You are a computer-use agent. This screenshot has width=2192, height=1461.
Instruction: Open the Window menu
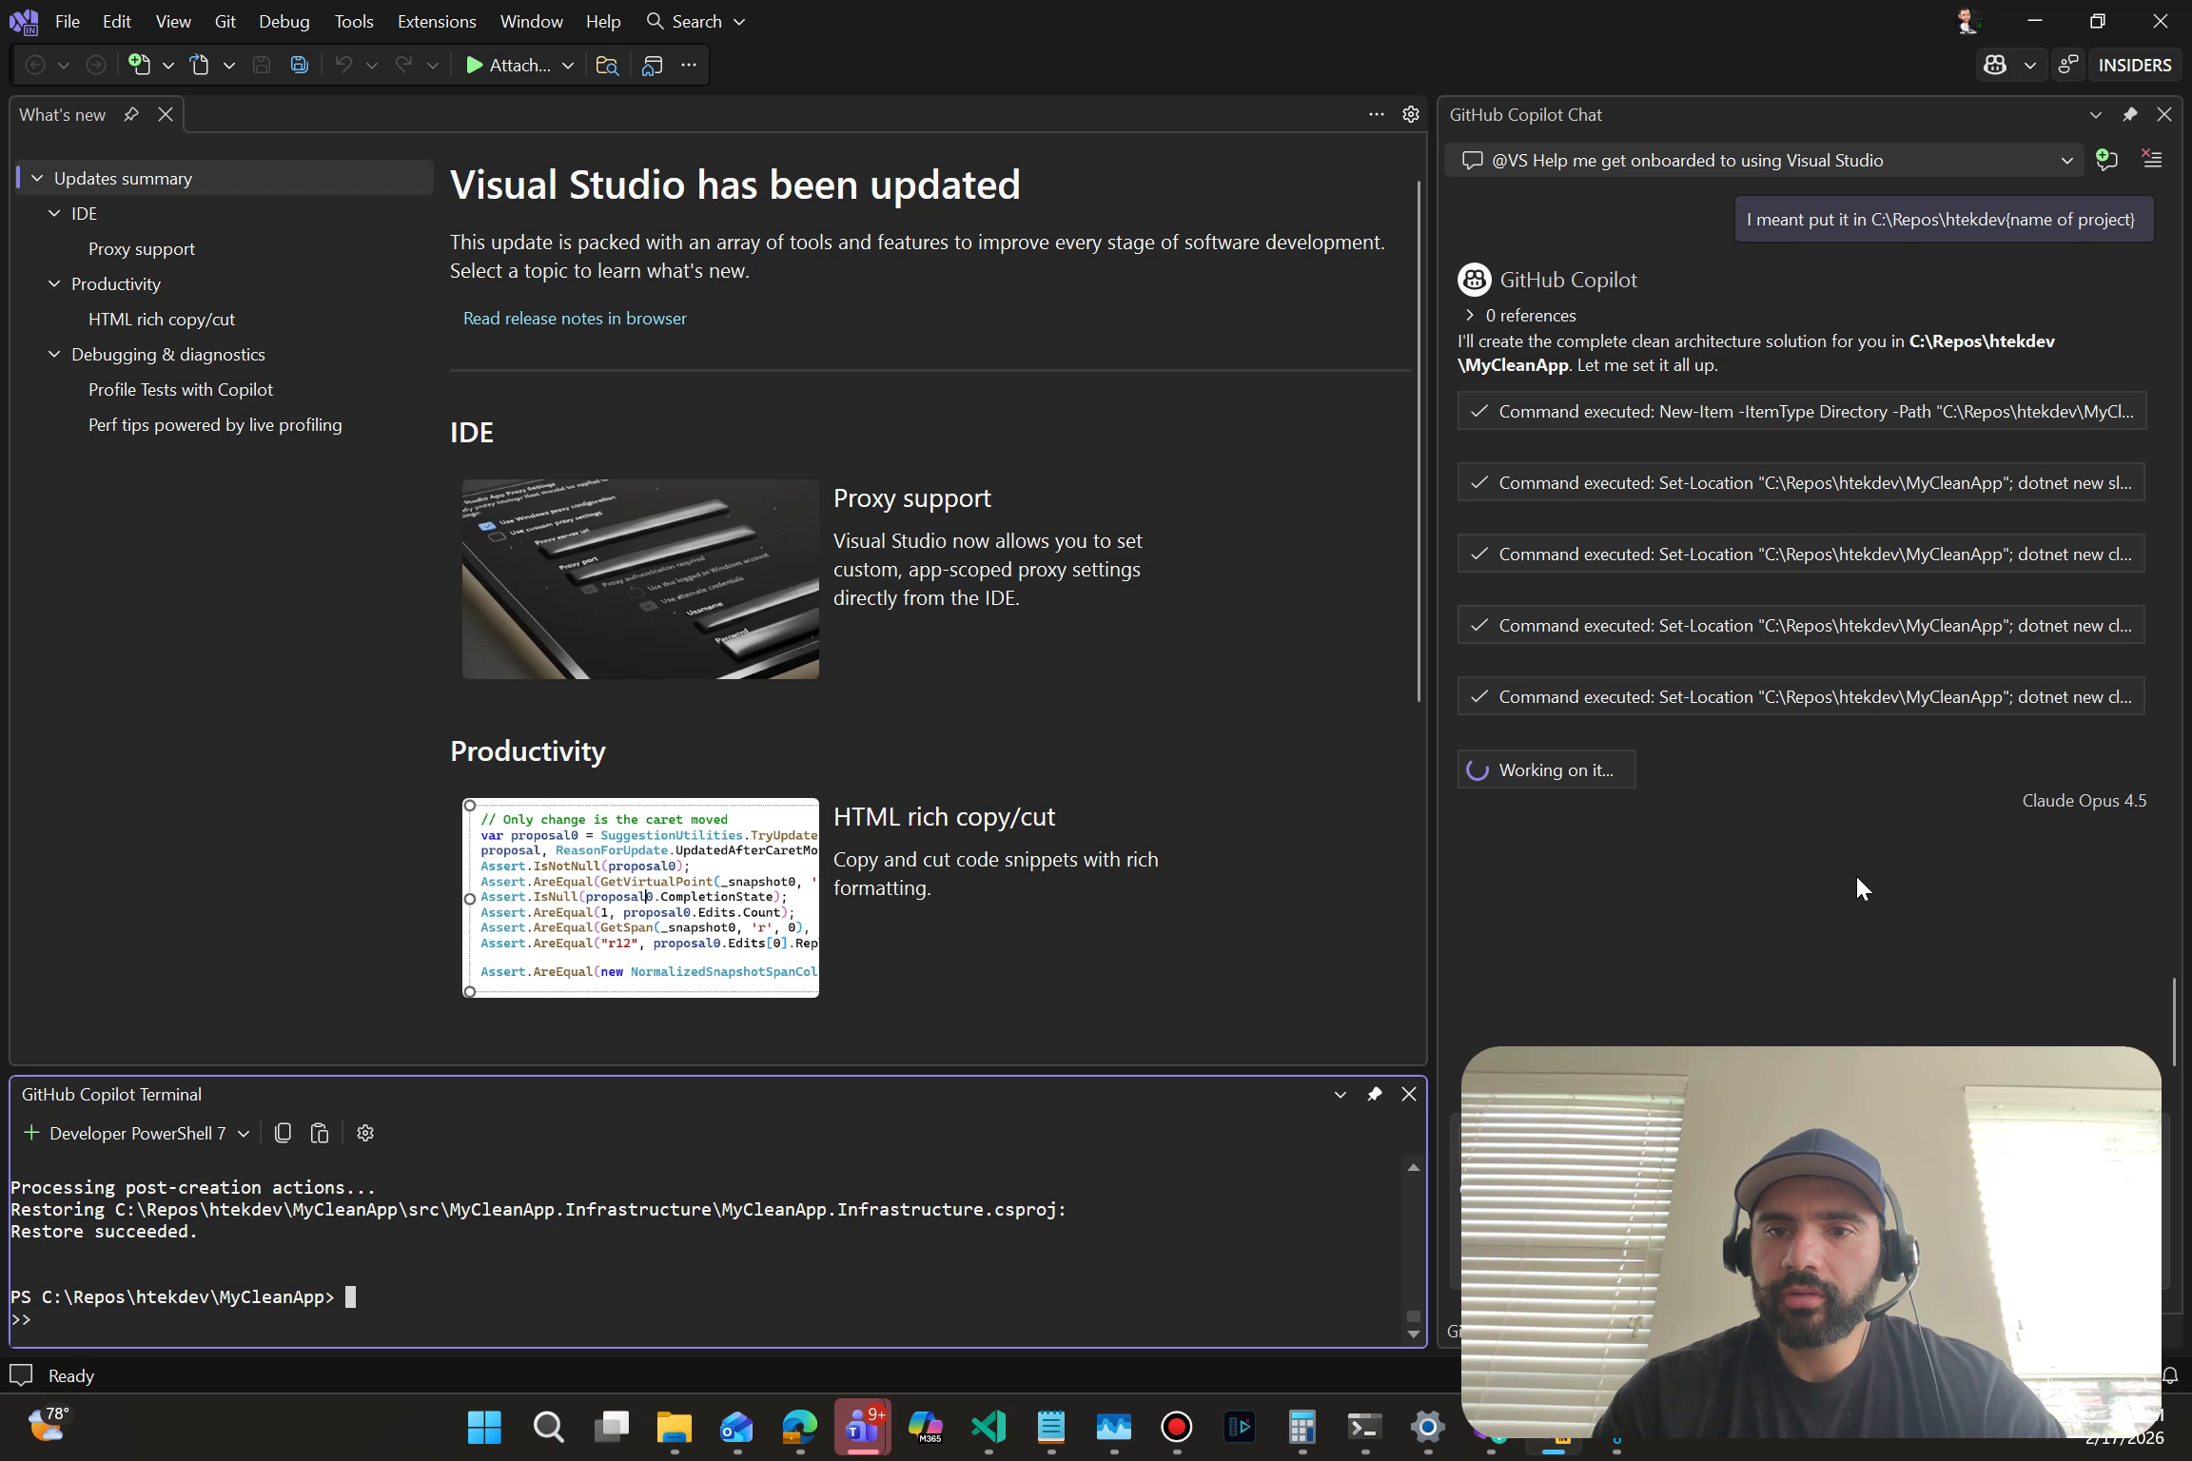[x=532, y=21]
